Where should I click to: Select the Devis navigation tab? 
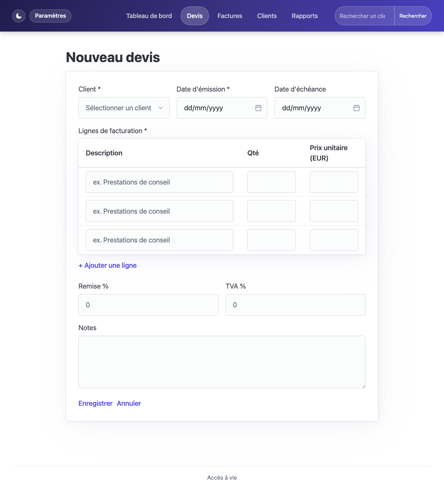[195, 16]
